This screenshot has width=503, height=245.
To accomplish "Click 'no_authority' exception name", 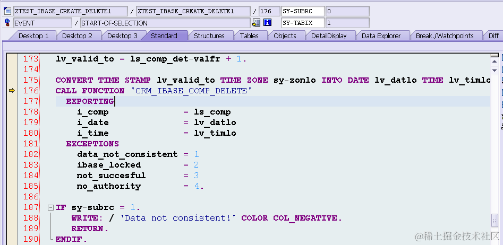I will [109, 186].
